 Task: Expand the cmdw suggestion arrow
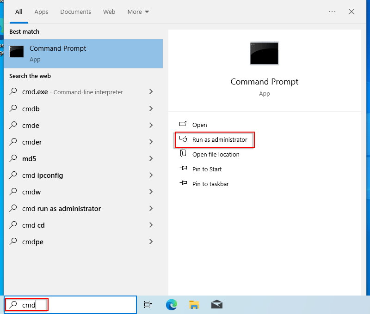tap(151, 192)
